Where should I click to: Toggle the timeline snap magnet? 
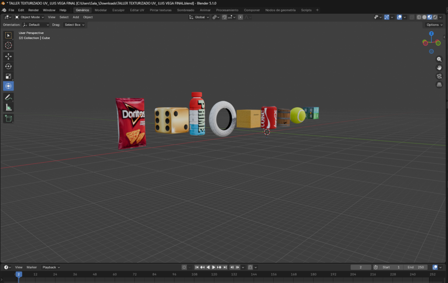pyautogui.click(x=250, y=267)
